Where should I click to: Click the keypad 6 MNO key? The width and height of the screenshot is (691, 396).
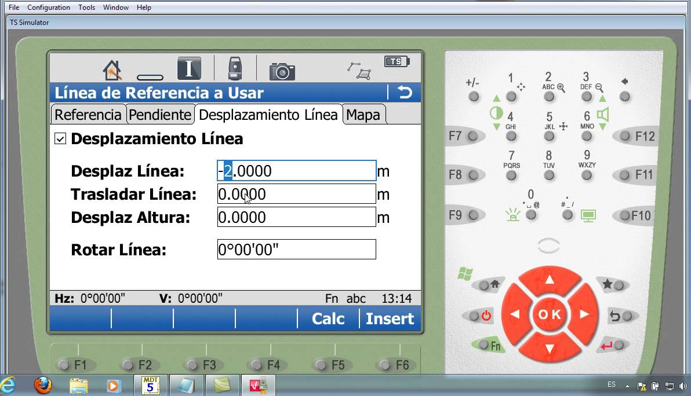[587, 136]
